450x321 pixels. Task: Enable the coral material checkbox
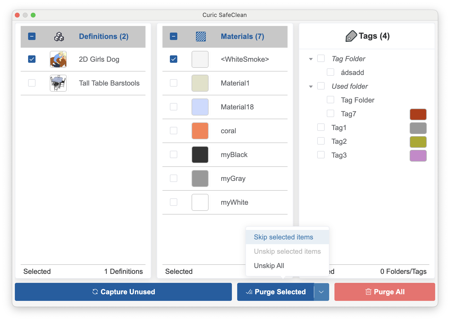pos(174,131)
